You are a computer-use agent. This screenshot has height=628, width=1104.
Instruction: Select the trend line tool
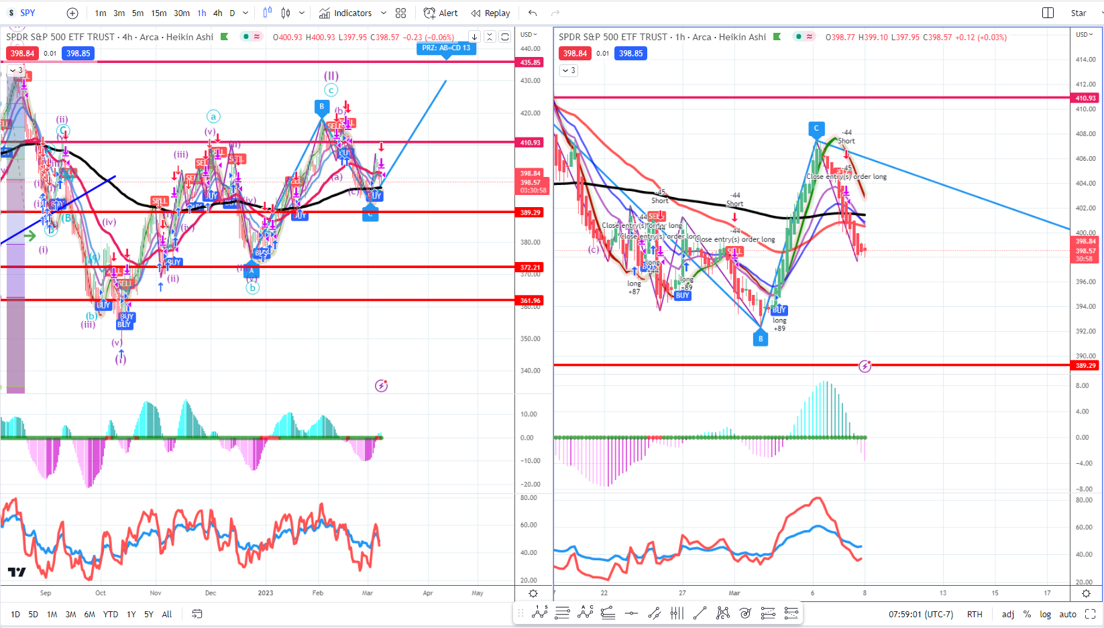[x=700, y=613]
